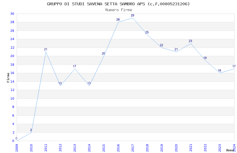Click the y-axis tick 22
Image resolution: width=237 pixels, height=153 pixels.
coord(12,48)
